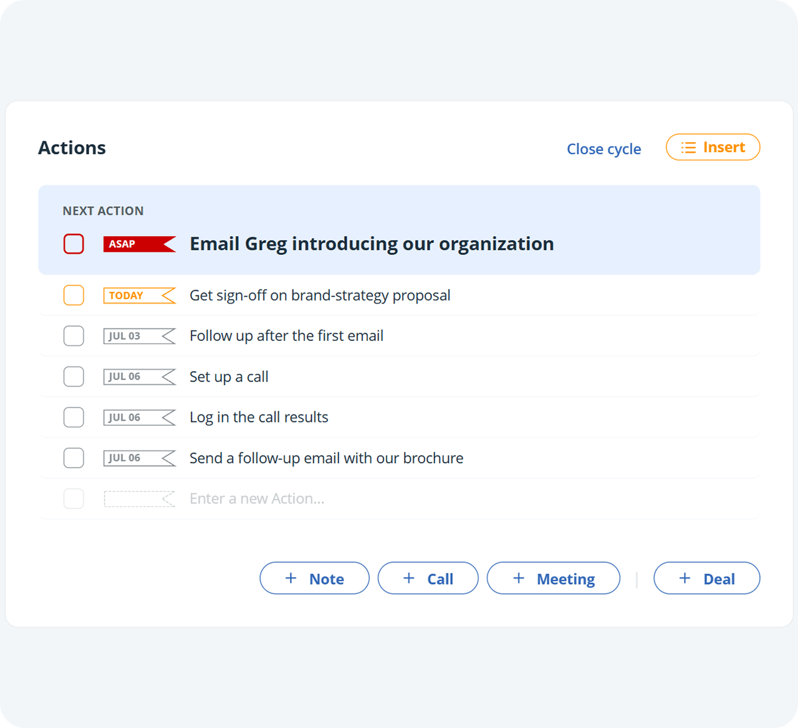This screenshot has height=728, width=798.
Task: Add a new Note
Action: tap(314, 578)
